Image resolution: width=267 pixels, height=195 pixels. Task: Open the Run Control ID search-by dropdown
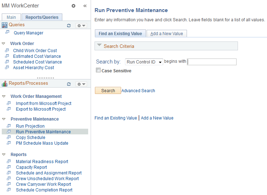[x=144, y=62]
